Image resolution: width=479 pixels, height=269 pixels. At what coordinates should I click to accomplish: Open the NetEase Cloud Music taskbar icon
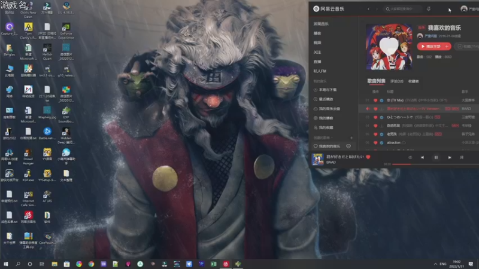(226, 264)
